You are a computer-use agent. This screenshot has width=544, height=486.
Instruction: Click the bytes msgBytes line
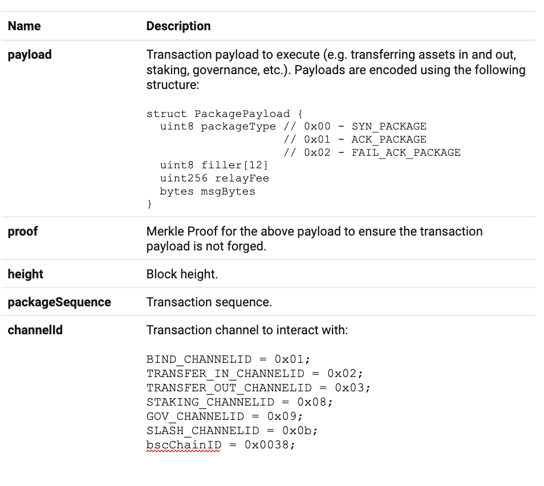pos(208,192)
